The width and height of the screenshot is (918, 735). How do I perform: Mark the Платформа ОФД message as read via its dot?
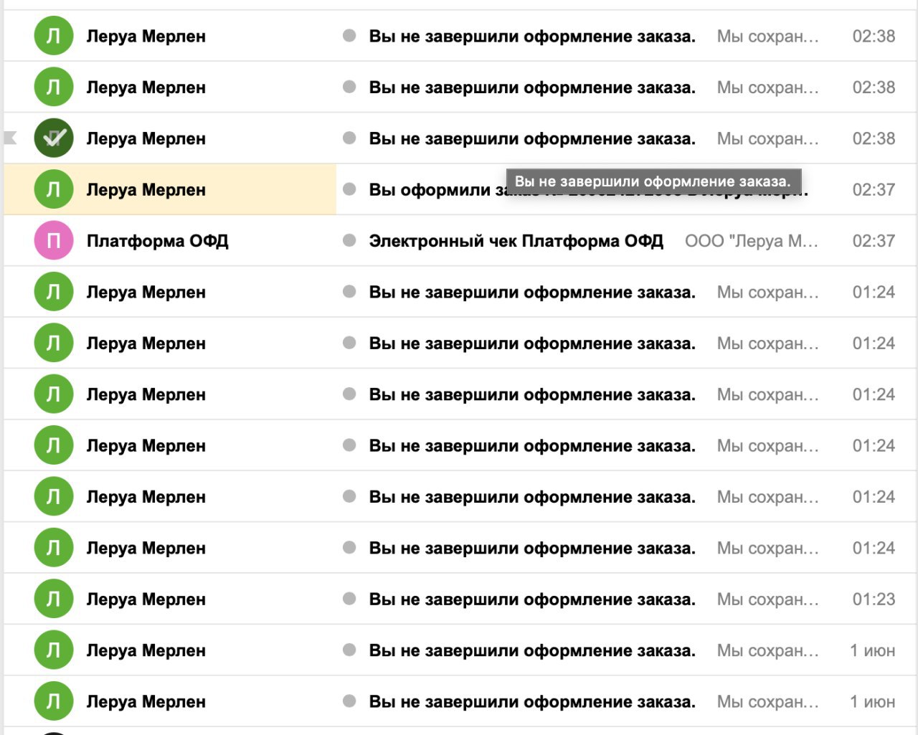[x=349, y=240]
